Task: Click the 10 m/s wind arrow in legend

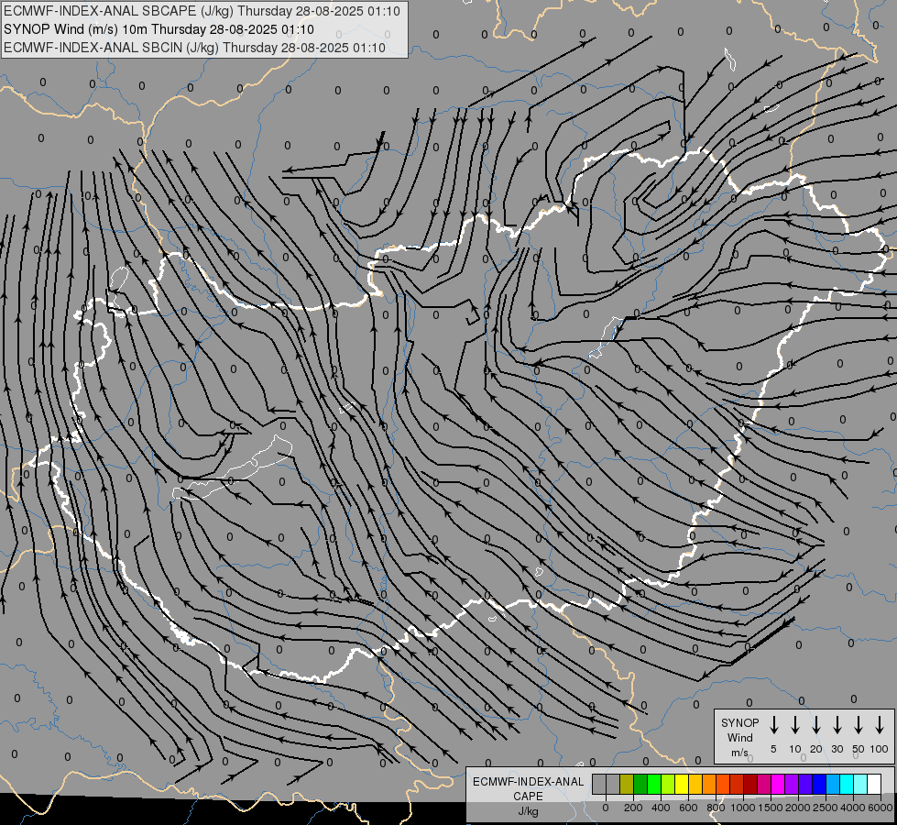Action: (x=794, y=725)
